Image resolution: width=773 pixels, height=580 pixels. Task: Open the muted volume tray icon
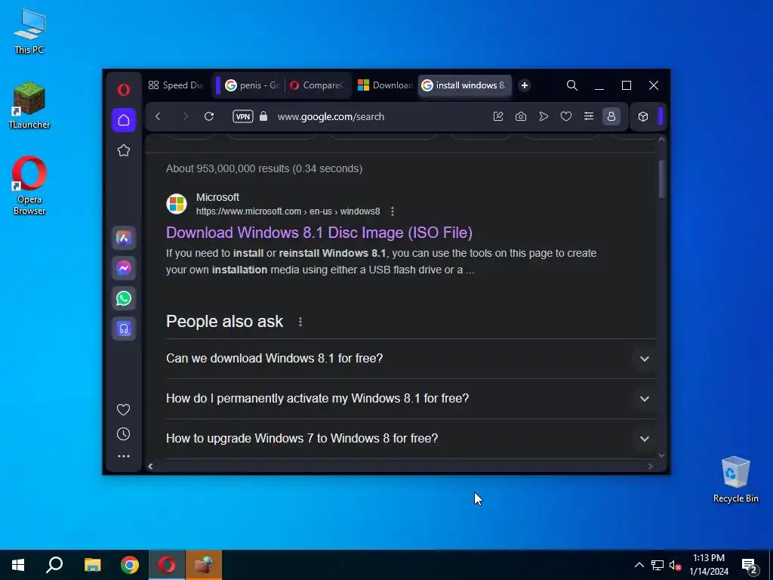[x=675, y=565]
